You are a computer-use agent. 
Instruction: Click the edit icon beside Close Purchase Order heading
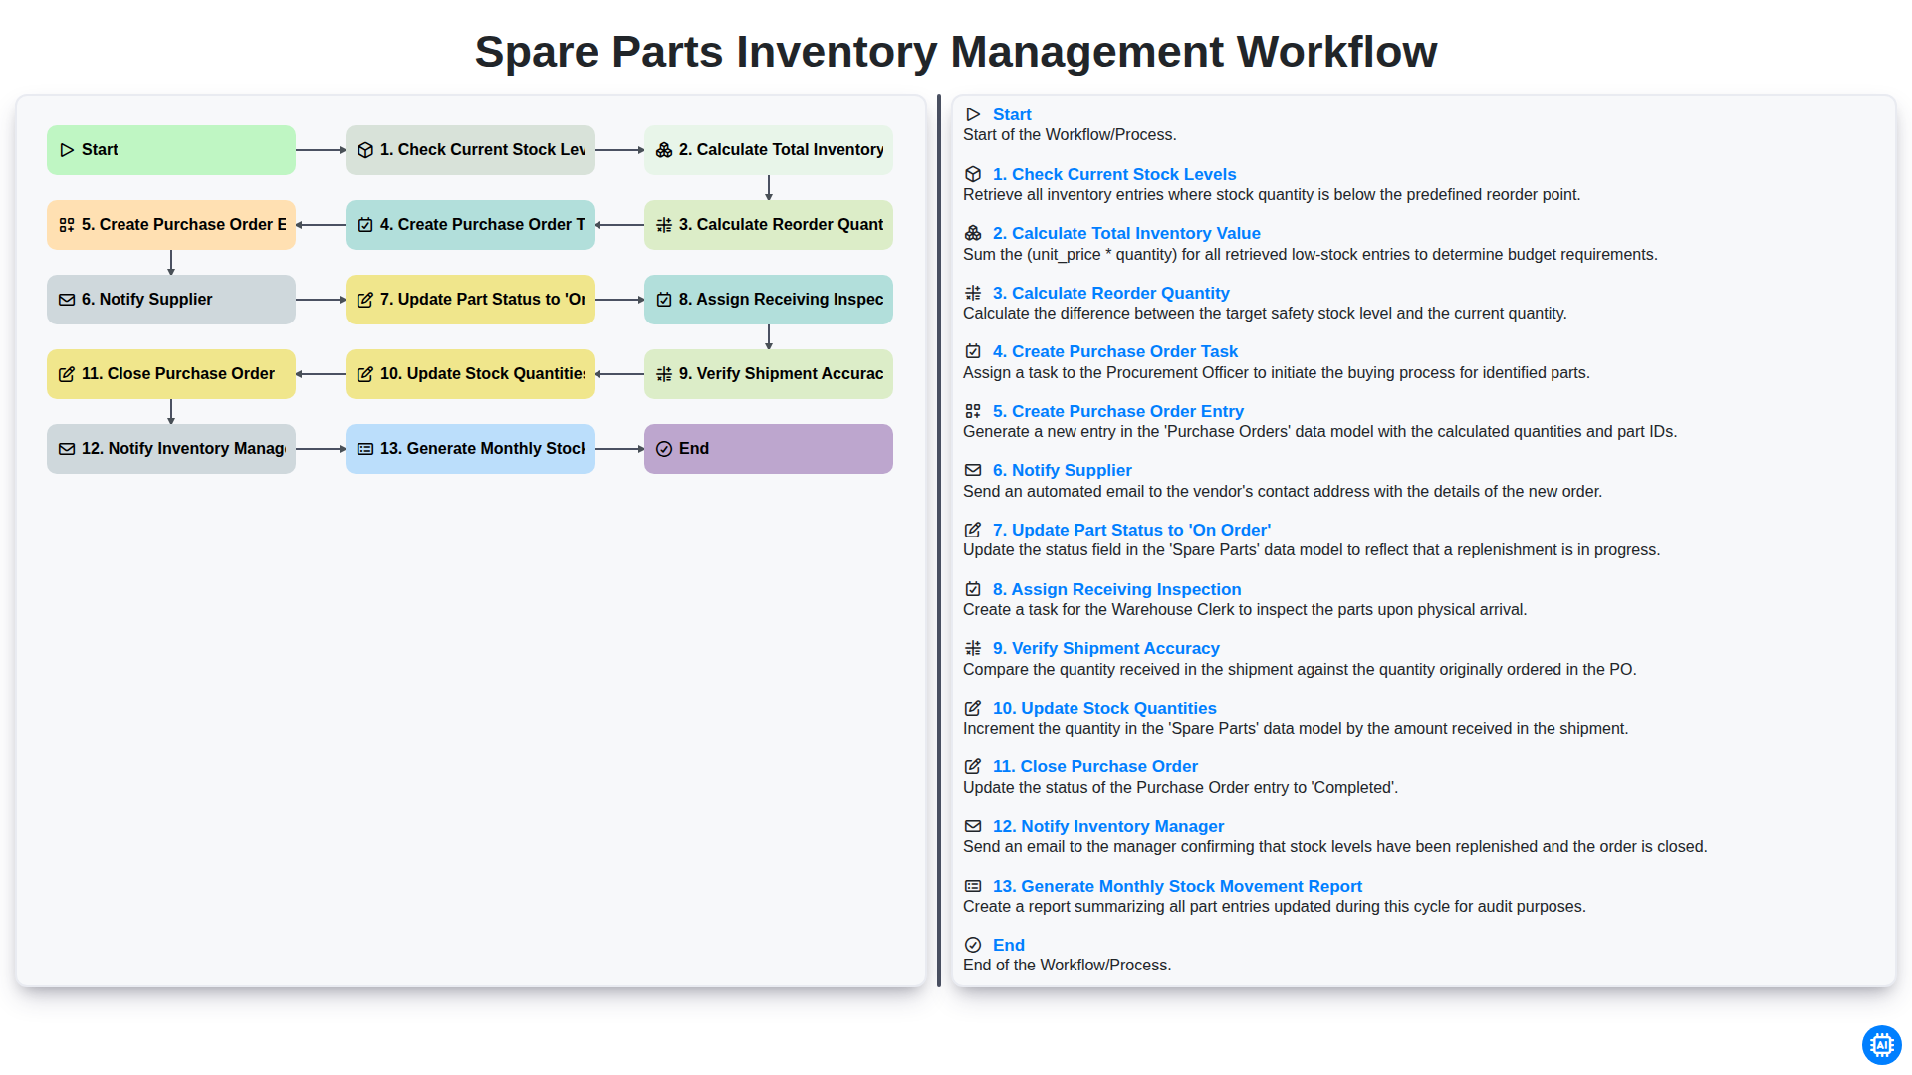(x=973, y=766)
